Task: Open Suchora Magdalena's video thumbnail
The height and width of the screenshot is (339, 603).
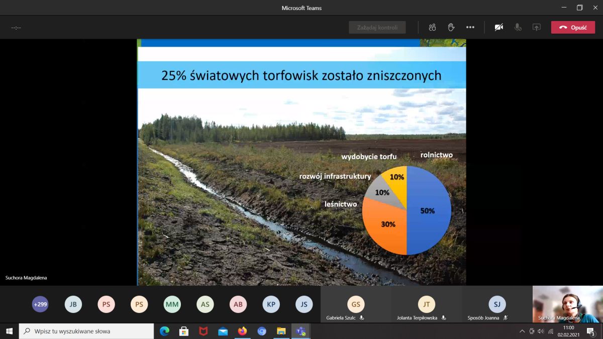Action: 567,304
